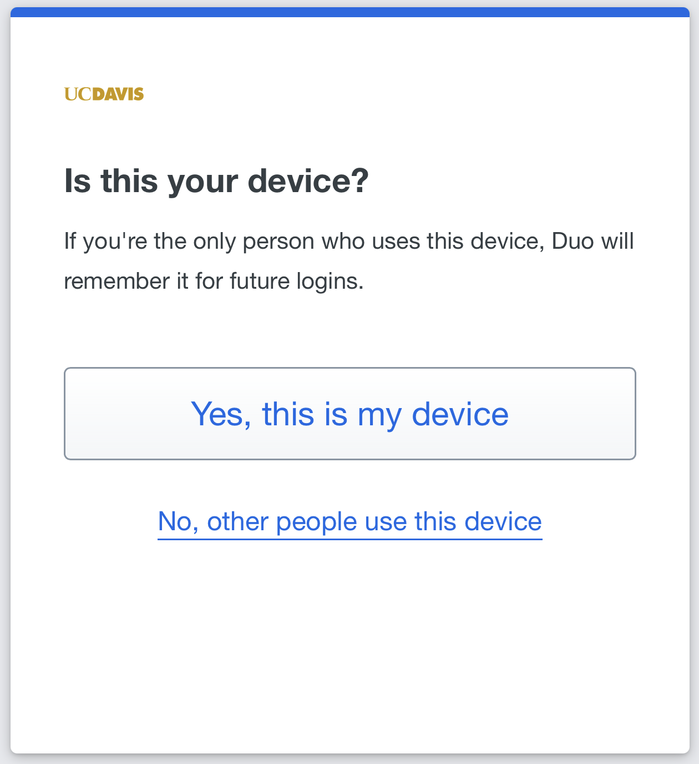The image size is (699, 764).
Task: Open the underlined blue No link
Action: pyautogui.click(x=349, y=521)
